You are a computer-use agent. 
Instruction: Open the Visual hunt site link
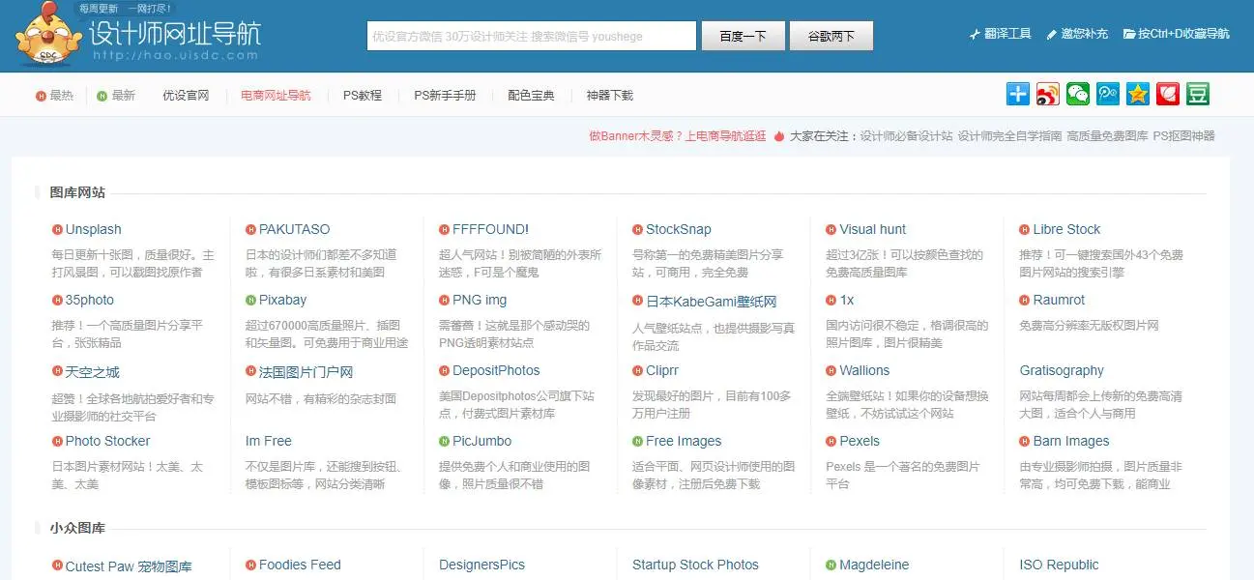tap(872, 229)
